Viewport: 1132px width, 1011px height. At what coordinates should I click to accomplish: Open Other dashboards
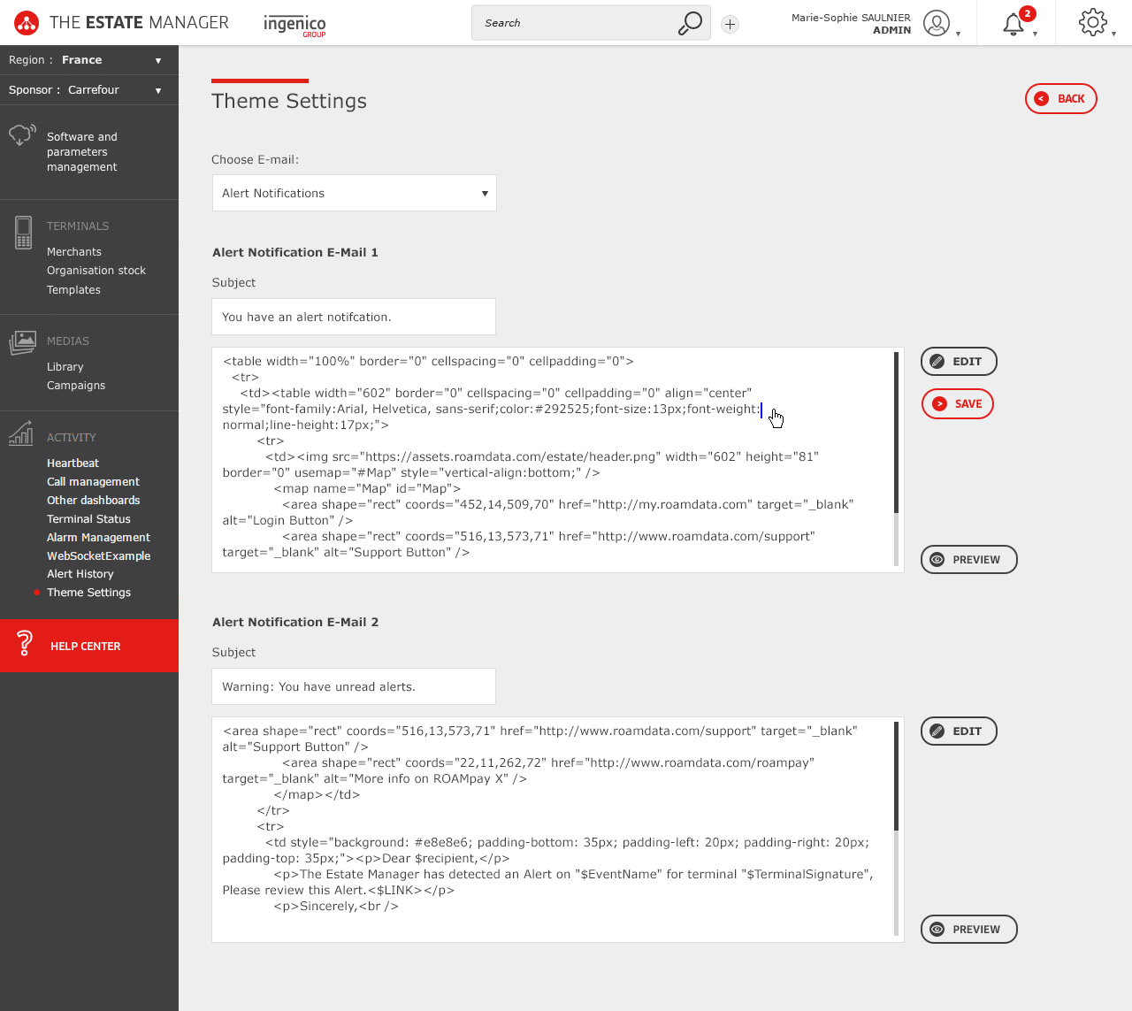click(94, 501)
